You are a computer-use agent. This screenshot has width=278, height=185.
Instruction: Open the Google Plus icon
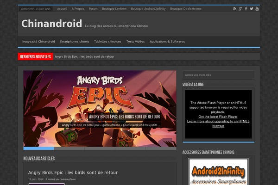240,9
